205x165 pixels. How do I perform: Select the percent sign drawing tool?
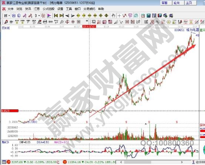click(x=157, y=22)
